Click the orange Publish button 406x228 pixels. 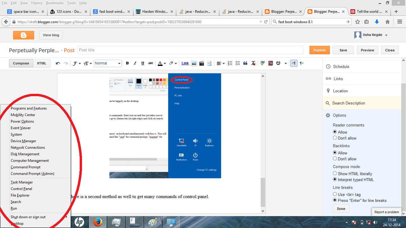click(320, 50)
